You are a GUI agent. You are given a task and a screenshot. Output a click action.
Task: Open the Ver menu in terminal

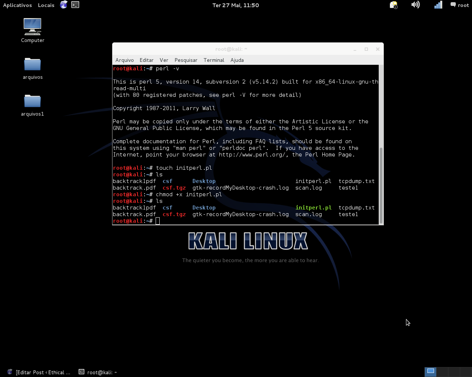click(x=164, y=60)
